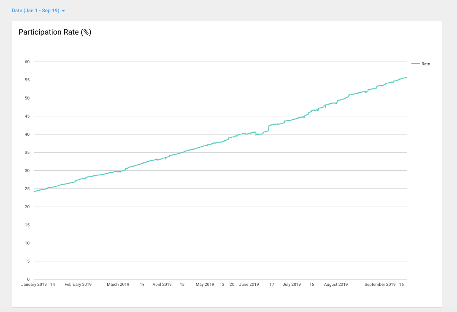Open the Date (Jan 1 - Sep 19) dropdown
This screenshot has width=457, height=312.
click(x=35, y=11)
